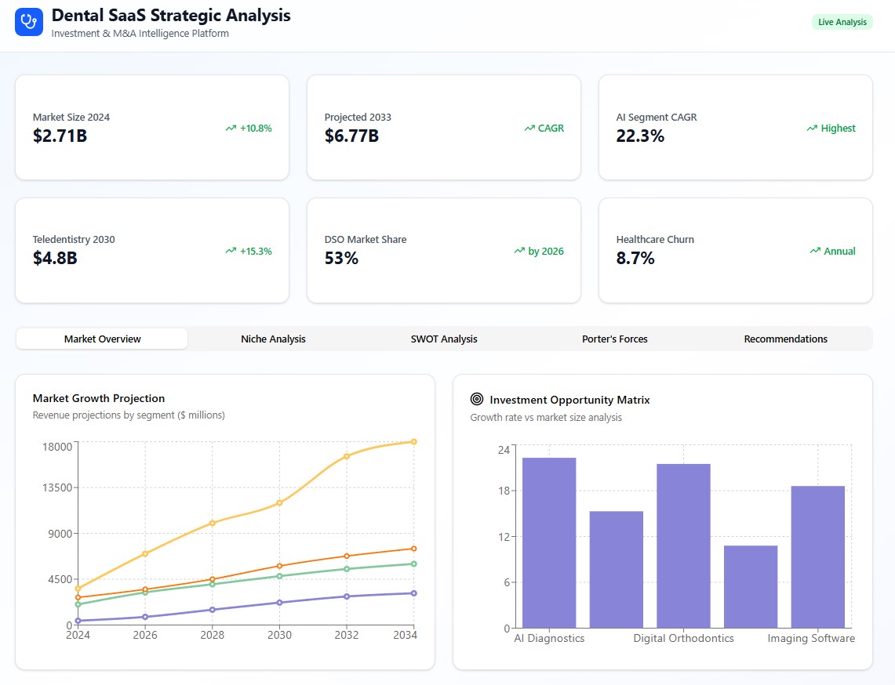Click the Market Size 2024 card value
The width and height of the screenshot is (895, 685).
[60, 136]
